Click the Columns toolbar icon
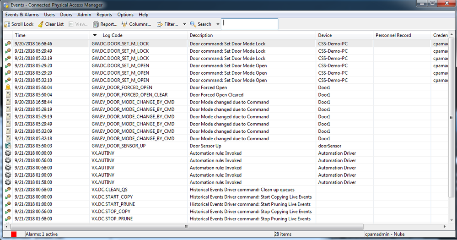This screenshot has height=240, width=457. point(124,24)
